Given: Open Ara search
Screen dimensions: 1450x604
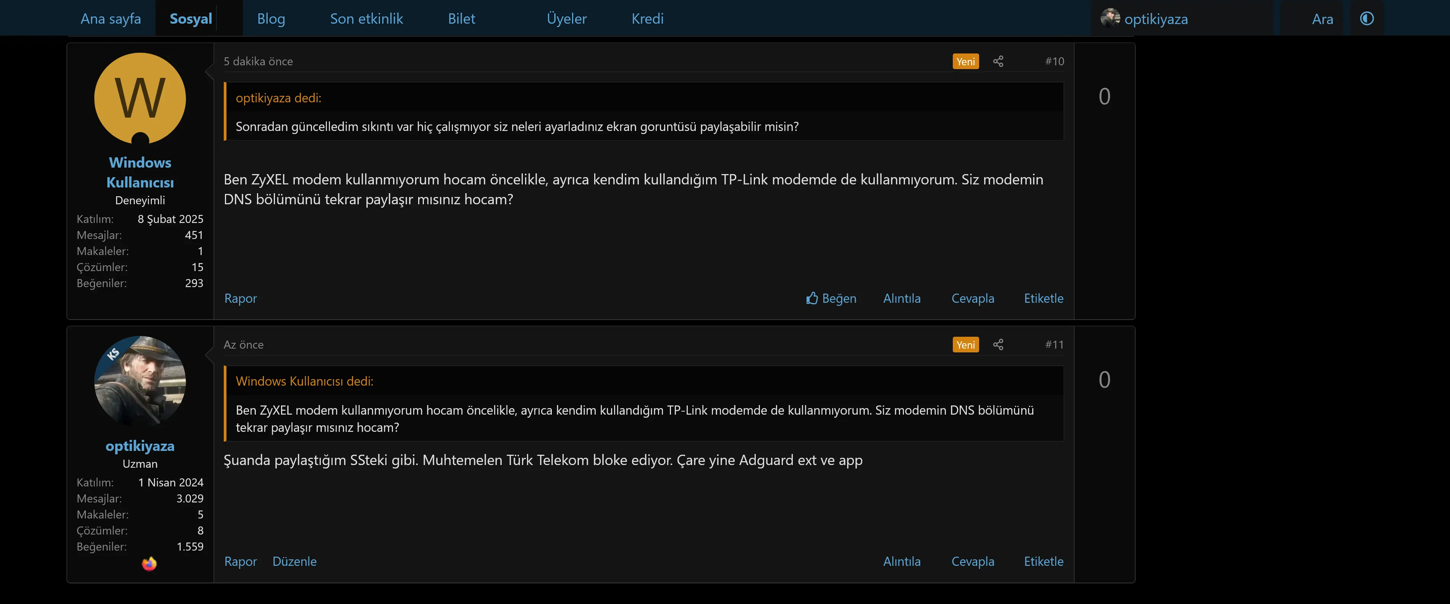Looking at the screenshot, I should pos(1323,19).
